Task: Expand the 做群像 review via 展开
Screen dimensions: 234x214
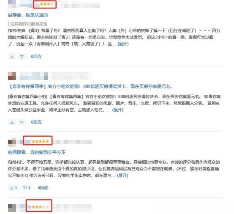Action: click(x=123, y=44)
